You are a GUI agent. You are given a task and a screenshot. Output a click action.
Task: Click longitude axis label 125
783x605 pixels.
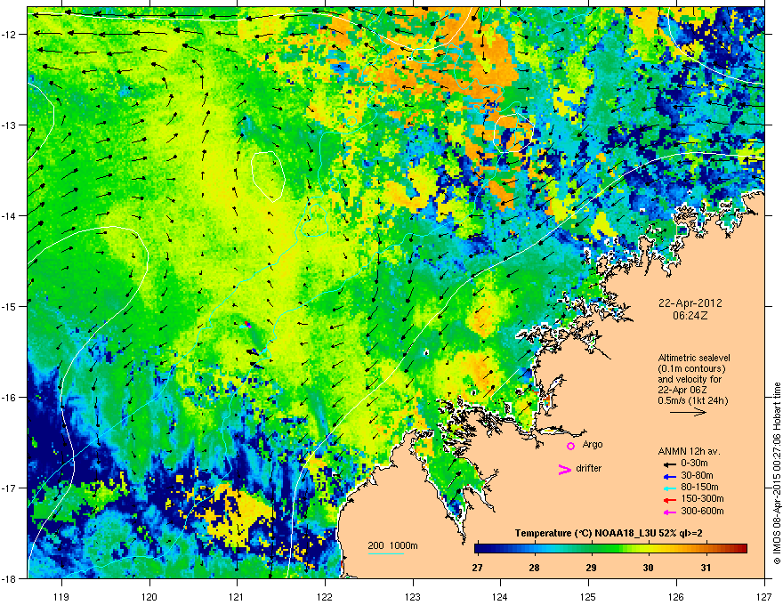[x=588, y=597]
